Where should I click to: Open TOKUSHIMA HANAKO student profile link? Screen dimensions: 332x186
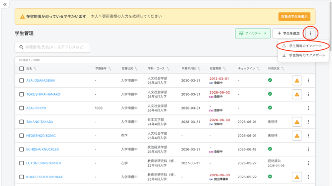[43, 94]
